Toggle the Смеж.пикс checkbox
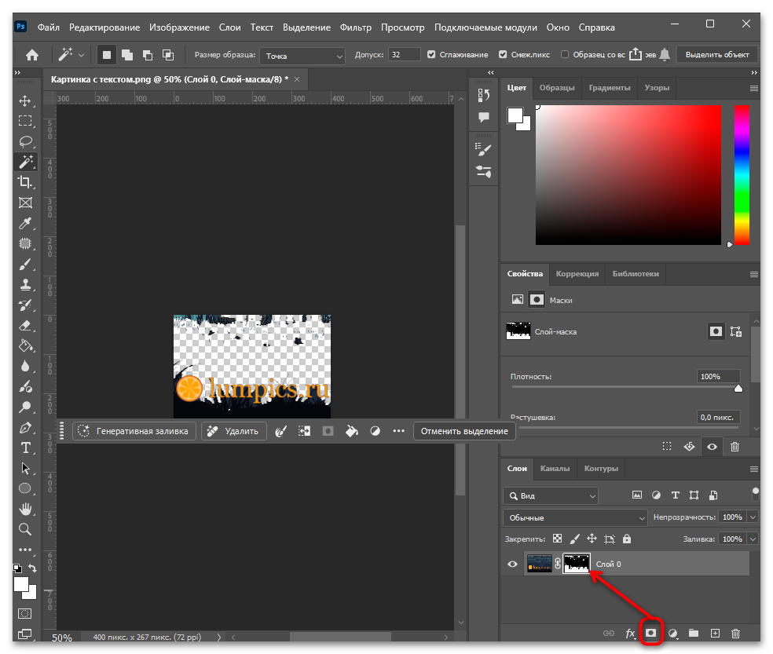773x654 pixels. tap(503, 55)
